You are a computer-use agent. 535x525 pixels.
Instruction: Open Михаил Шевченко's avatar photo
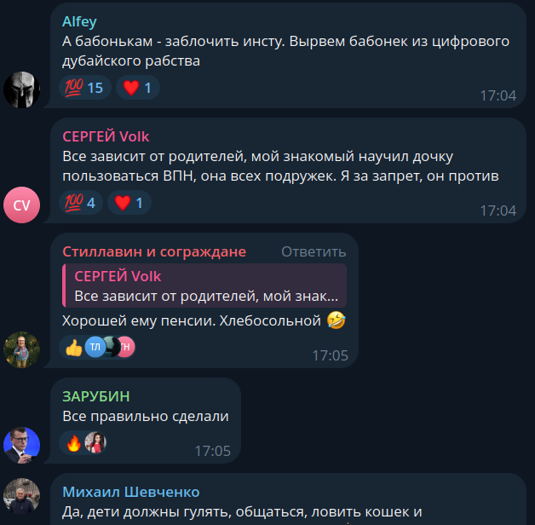click(22, 496)
